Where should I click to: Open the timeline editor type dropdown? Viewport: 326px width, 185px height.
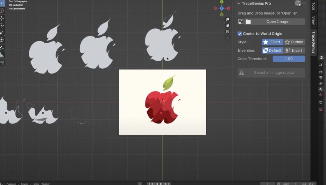tap(2, 184)
